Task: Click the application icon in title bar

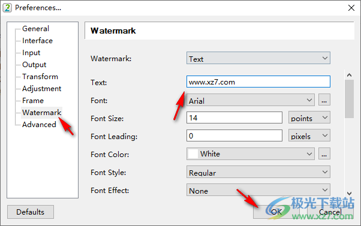Action: pos(7,8)
